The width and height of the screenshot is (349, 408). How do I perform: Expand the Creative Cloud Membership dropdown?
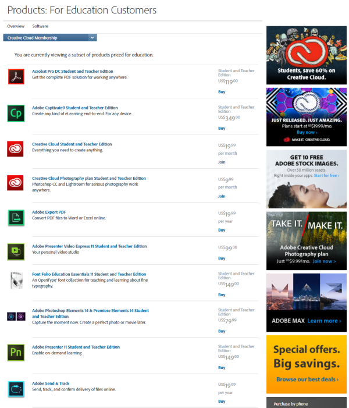pyautogui.click(x=92, y=38)
